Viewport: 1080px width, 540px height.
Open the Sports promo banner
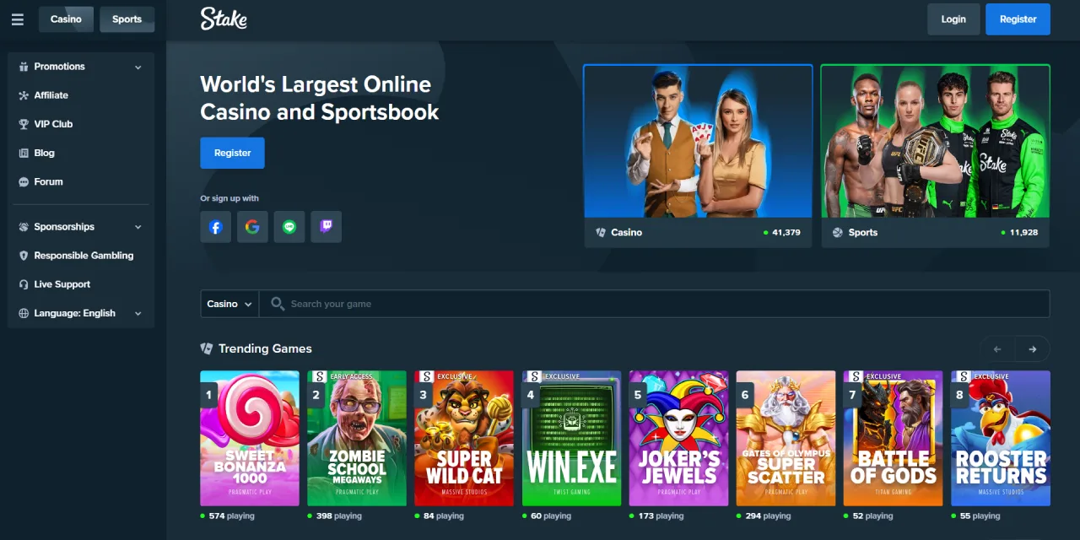(x=935, y=156)
